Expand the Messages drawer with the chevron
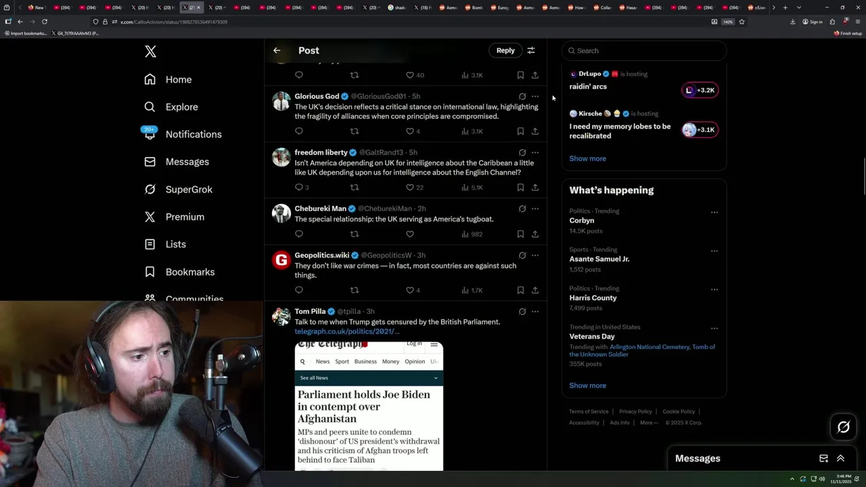866x487 pixels. 840,459
